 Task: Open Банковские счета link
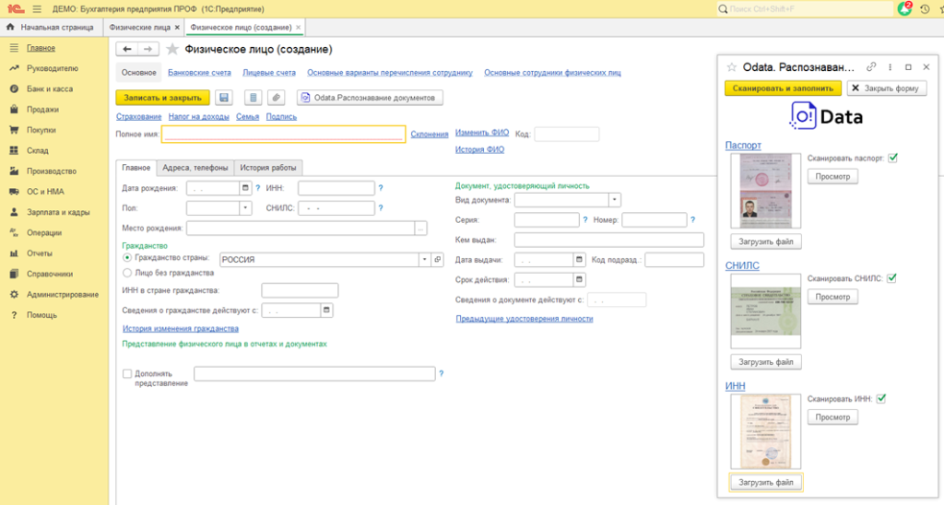coord(199,72)
